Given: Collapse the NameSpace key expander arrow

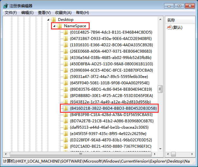Looking at the screenshot, I should (54, 26).
